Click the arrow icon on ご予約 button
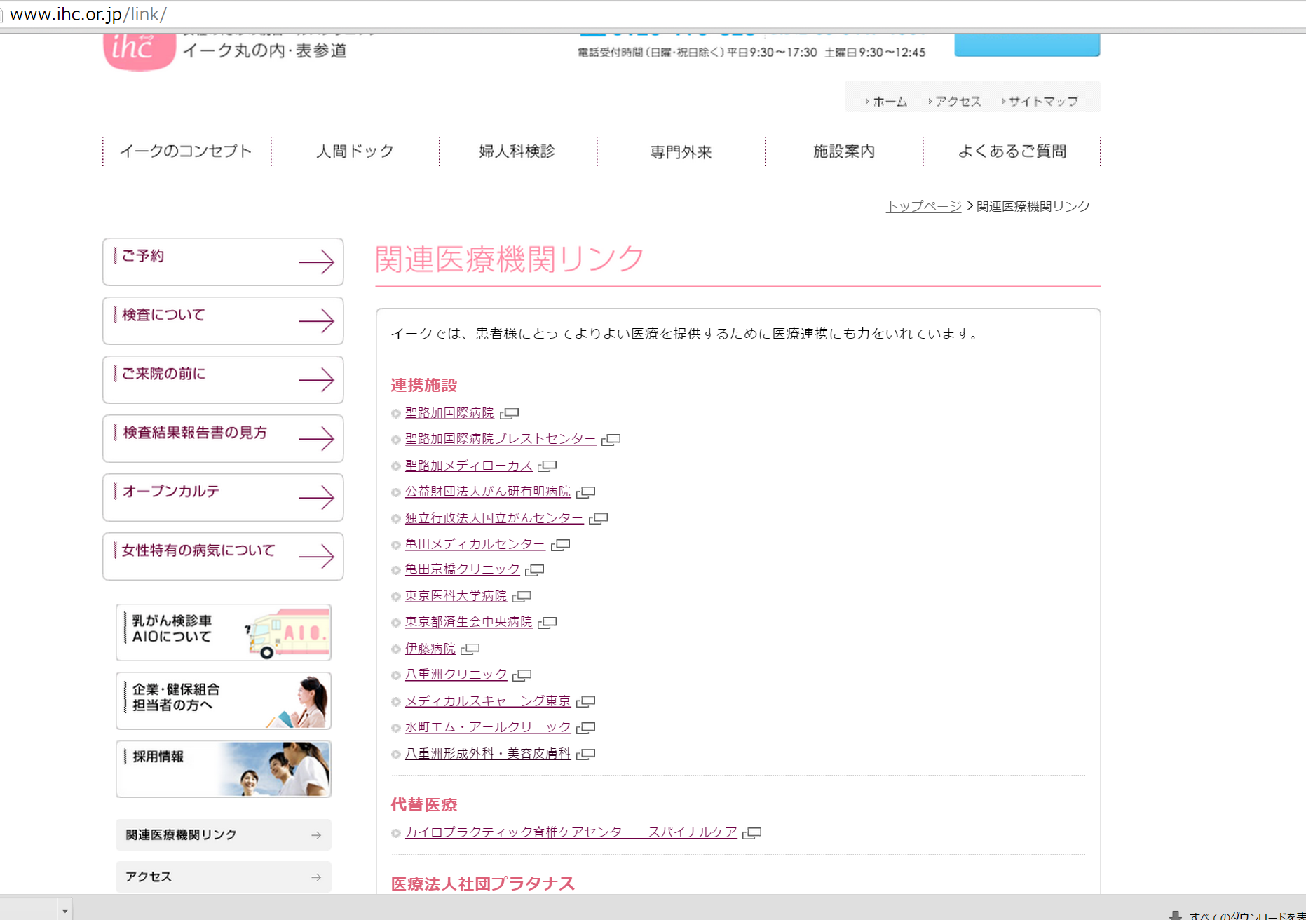Image resolution: width=1306 pixels, height=920 pixels. tap(316, 262)
